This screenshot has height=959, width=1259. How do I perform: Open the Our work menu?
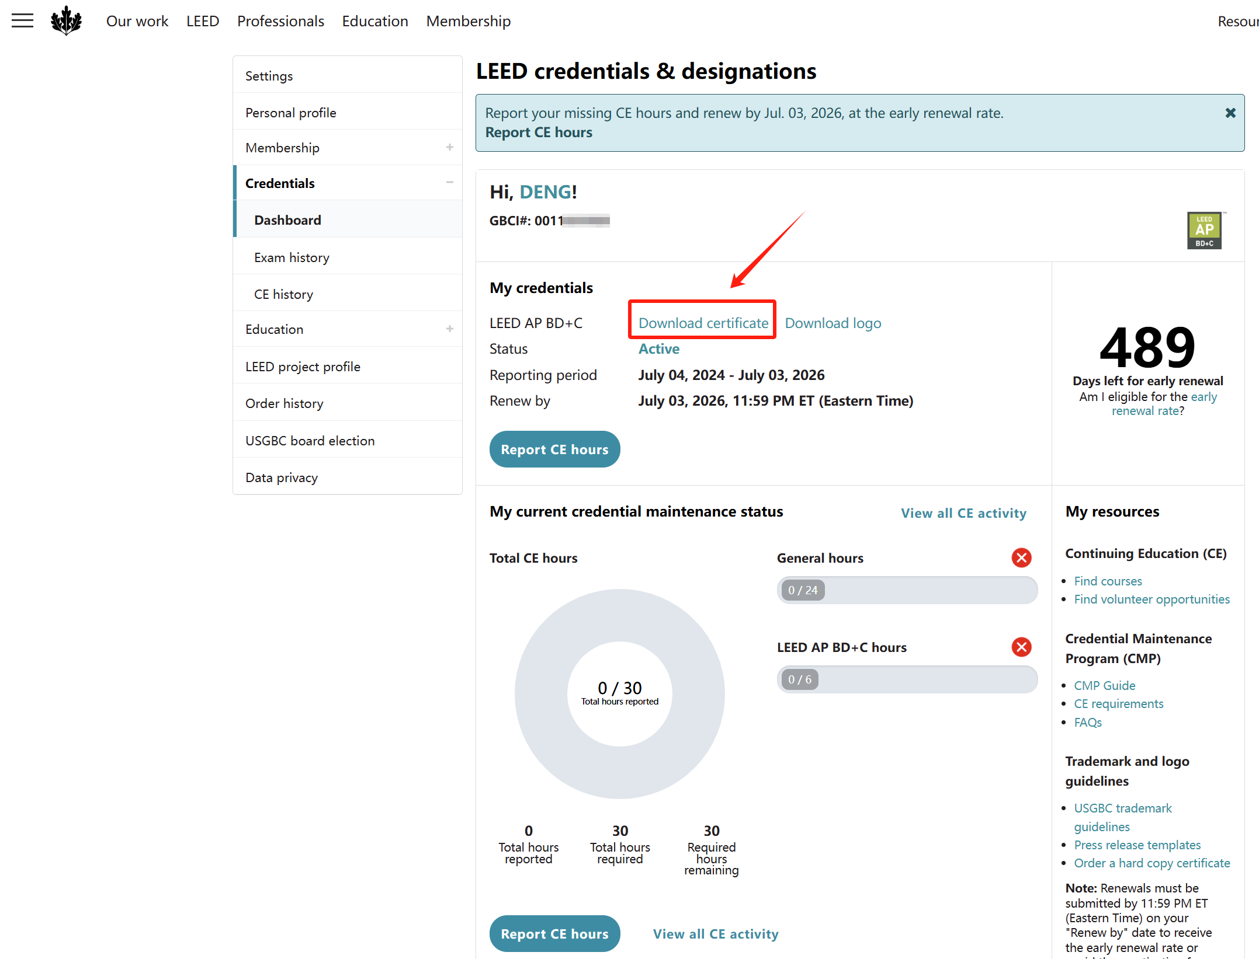pos(137,21)
